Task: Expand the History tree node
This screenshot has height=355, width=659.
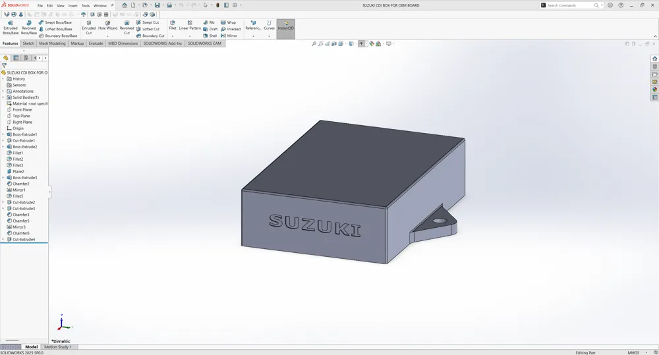Action: 3,79
